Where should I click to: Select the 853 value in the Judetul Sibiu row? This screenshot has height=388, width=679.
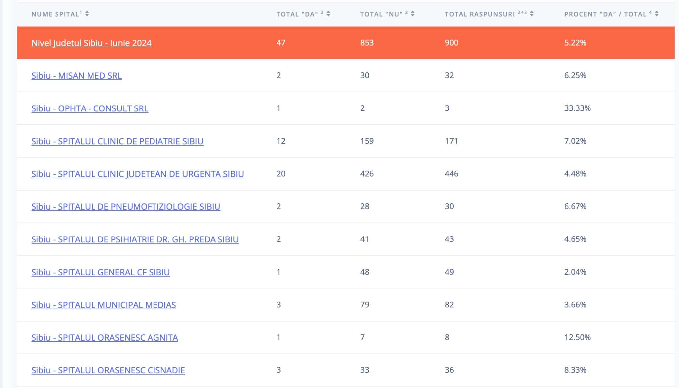367,43
